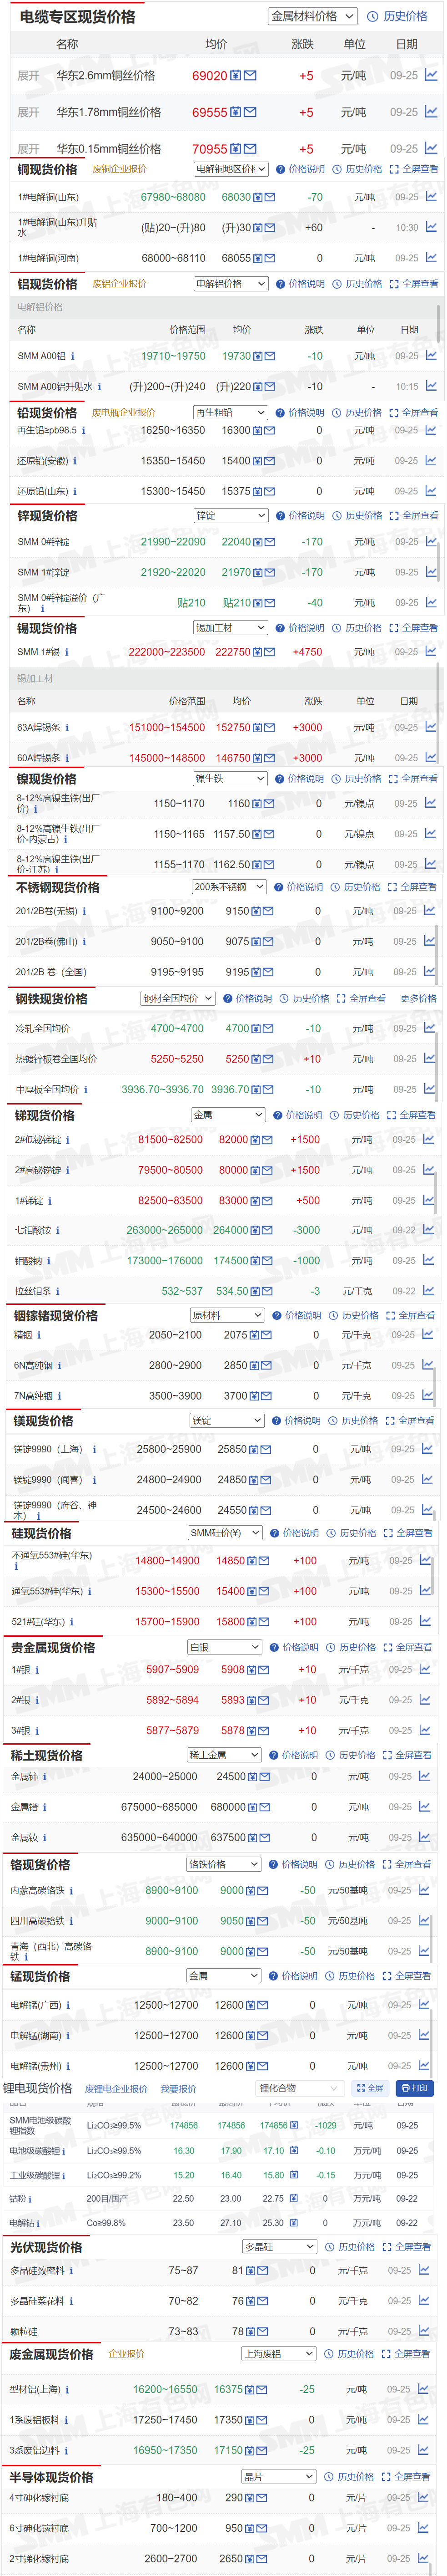Open the 再生粗铅 dropdown
The width and height of the screenshot is (447, 2576).
pos(231,412)
